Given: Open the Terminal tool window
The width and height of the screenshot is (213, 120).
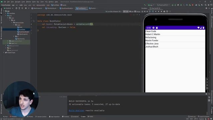Looking at the screenshot, I should coord(65,117).
